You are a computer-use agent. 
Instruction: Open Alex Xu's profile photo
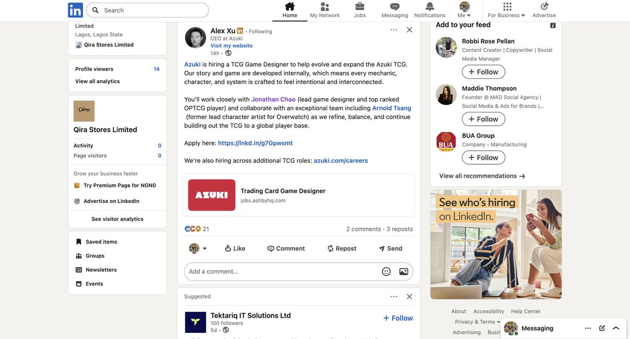point(195,38)
